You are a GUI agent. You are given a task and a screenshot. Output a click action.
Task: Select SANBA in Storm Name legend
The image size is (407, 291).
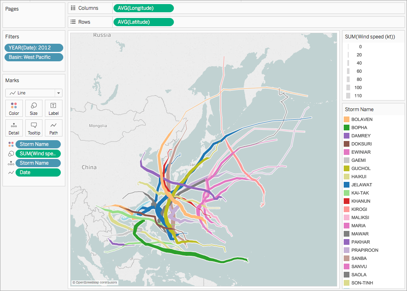359,259
